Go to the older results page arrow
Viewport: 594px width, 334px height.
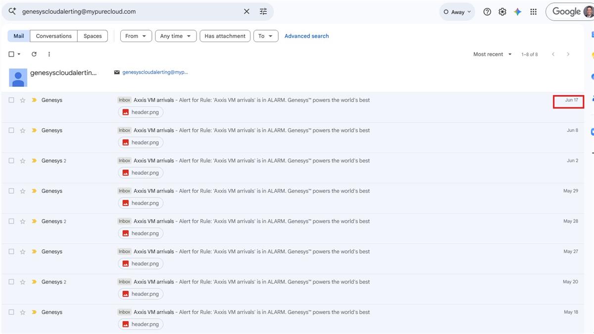pos(568,54)
